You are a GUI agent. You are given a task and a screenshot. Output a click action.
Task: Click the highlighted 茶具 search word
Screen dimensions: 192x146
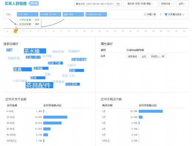[22, 70]
